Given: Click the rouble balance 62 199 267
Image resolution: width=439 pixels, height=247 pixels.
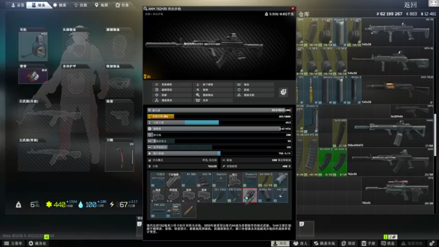Looking at the screenshot, I should coord(389,14).
